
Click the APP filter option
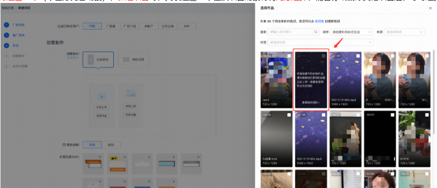[186, 26]
